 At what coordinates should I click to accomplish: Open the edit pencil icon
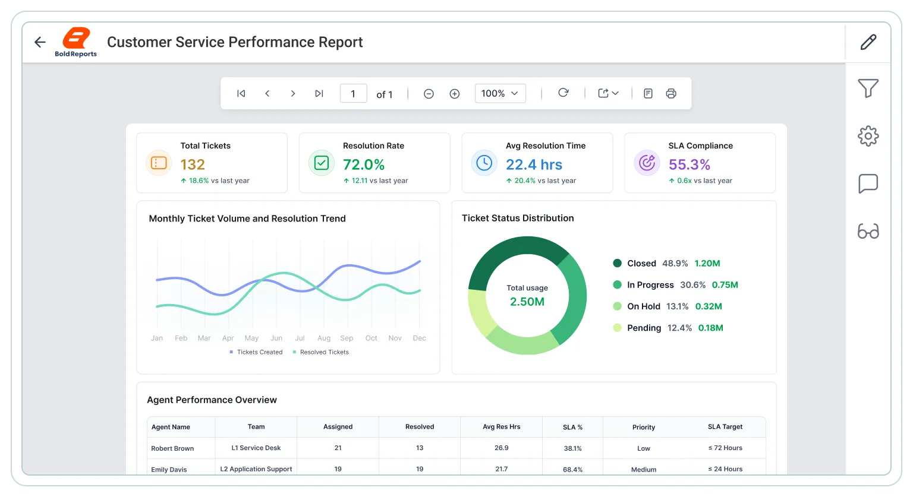pyautogui.click(x=868, y=42)
